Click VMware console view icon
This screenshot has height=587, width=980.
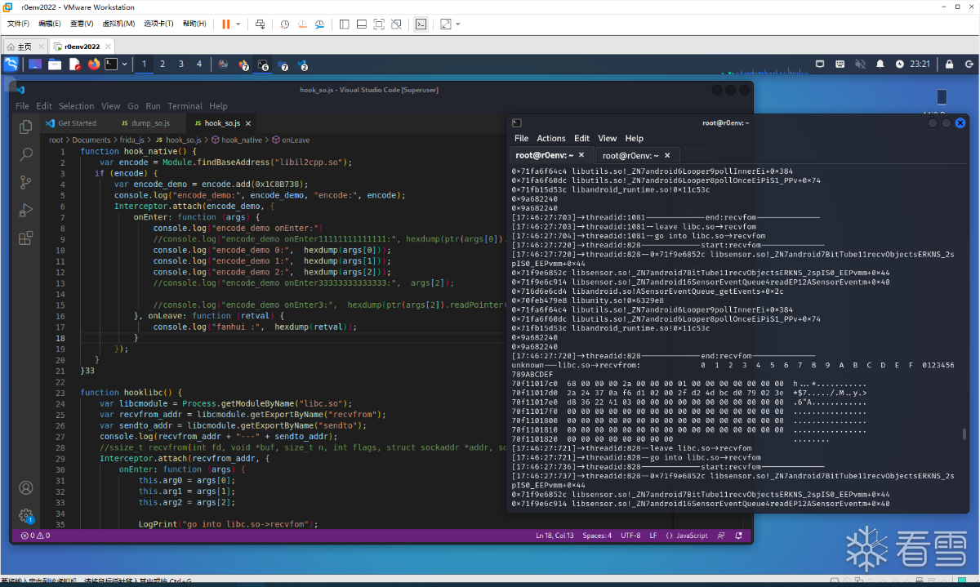click(x=421, y=24)
